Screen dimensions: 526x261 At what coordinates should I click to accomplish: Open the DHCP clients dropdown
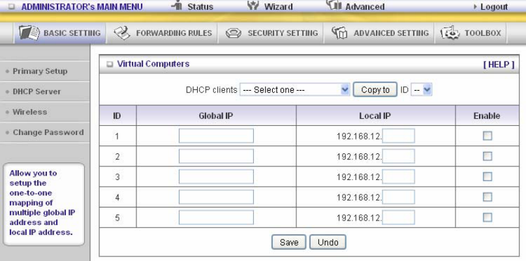pos(294,89)
